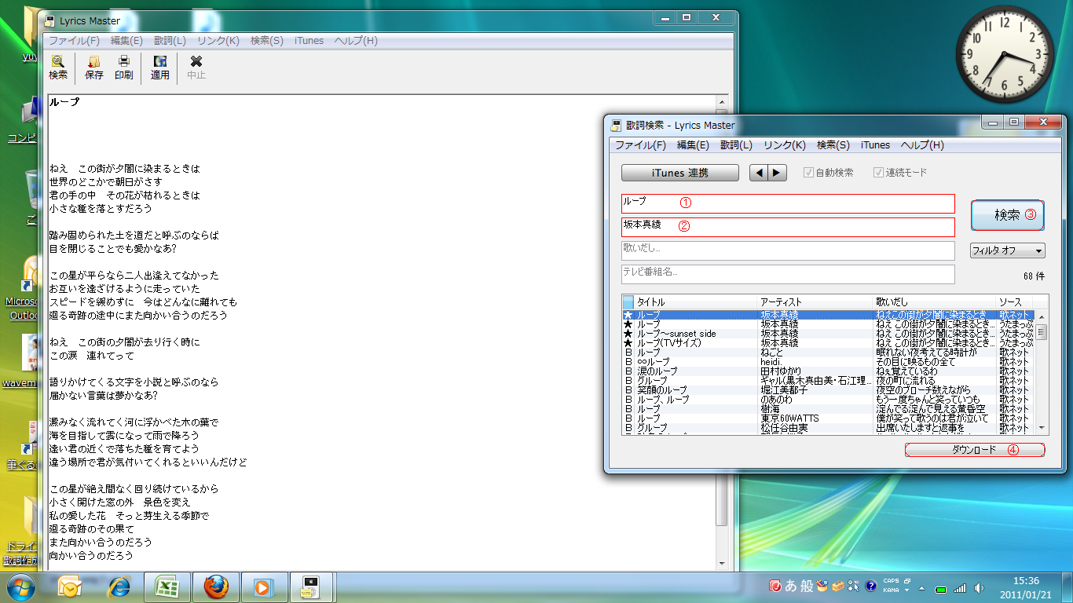Click the results list scrollbar down arrow

1042,428
